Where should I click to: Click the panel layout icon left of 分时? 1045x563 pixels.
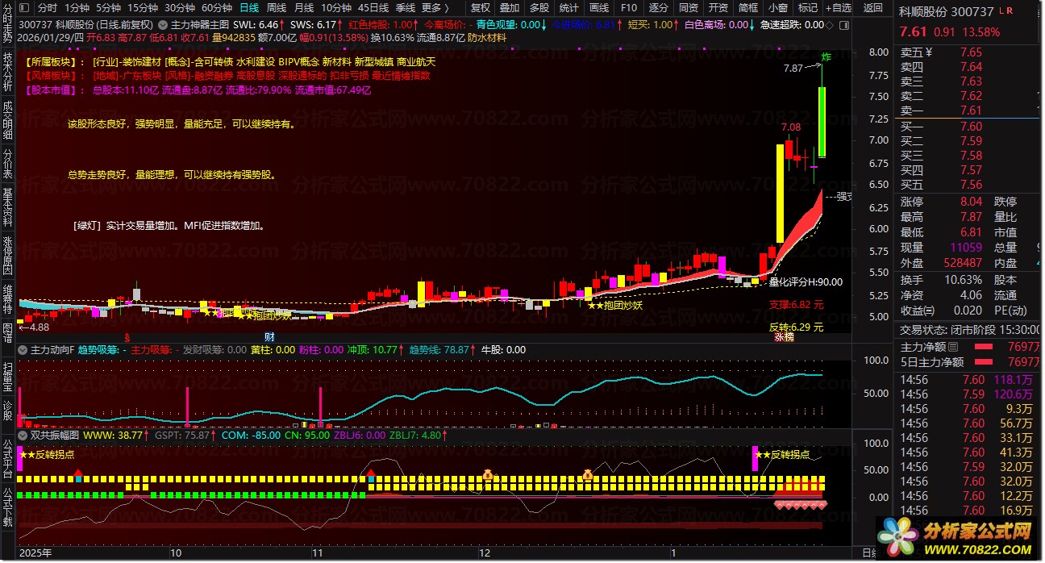coord(26,8)
